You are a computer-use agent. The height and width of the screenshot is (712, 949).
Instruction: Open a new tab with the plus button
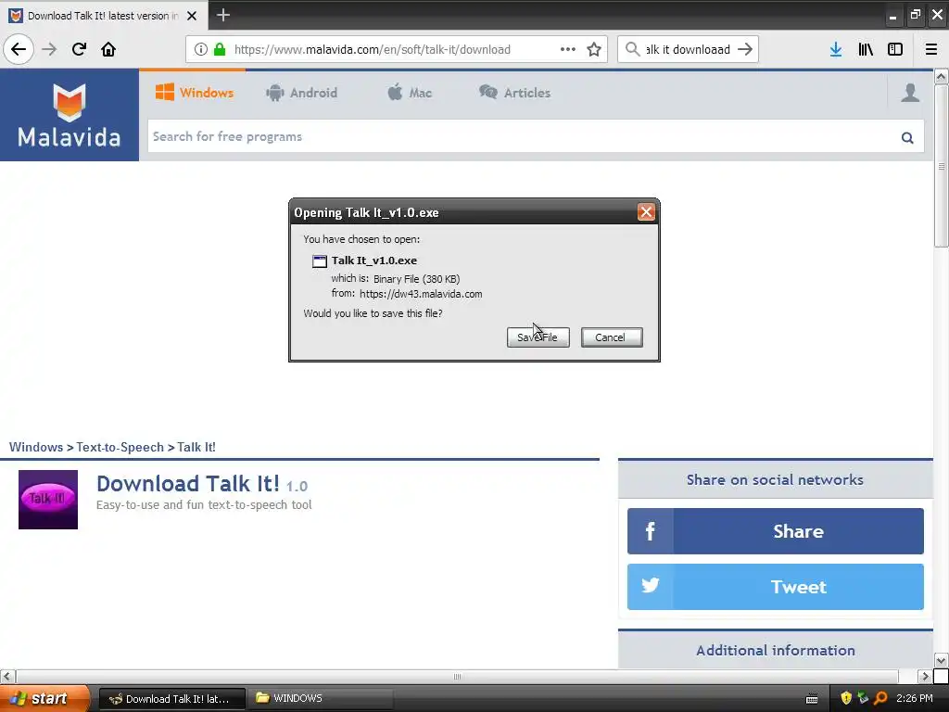click(x=223, y=15)
